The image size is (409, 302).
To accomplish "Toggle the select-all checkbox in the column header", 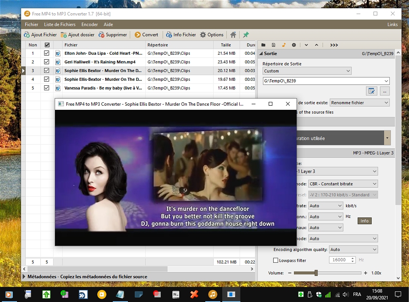I will [x=47, y=45].
